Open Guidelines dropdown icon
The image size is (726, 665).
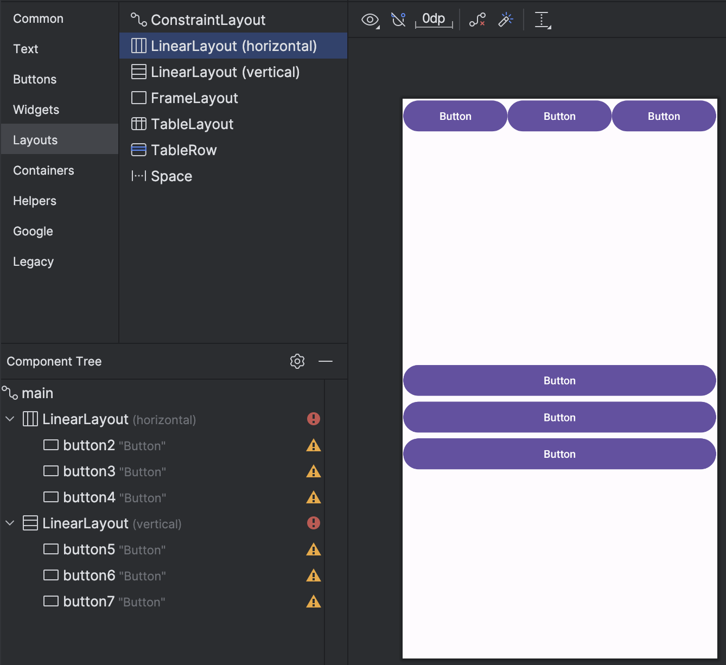(543, 20)
